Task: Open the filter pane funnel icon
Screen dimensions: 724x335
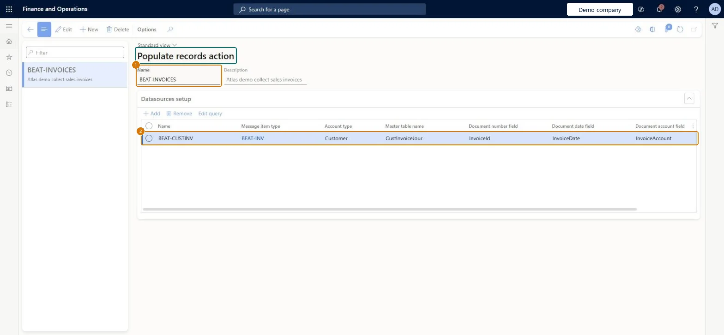Action: (715, 26)
